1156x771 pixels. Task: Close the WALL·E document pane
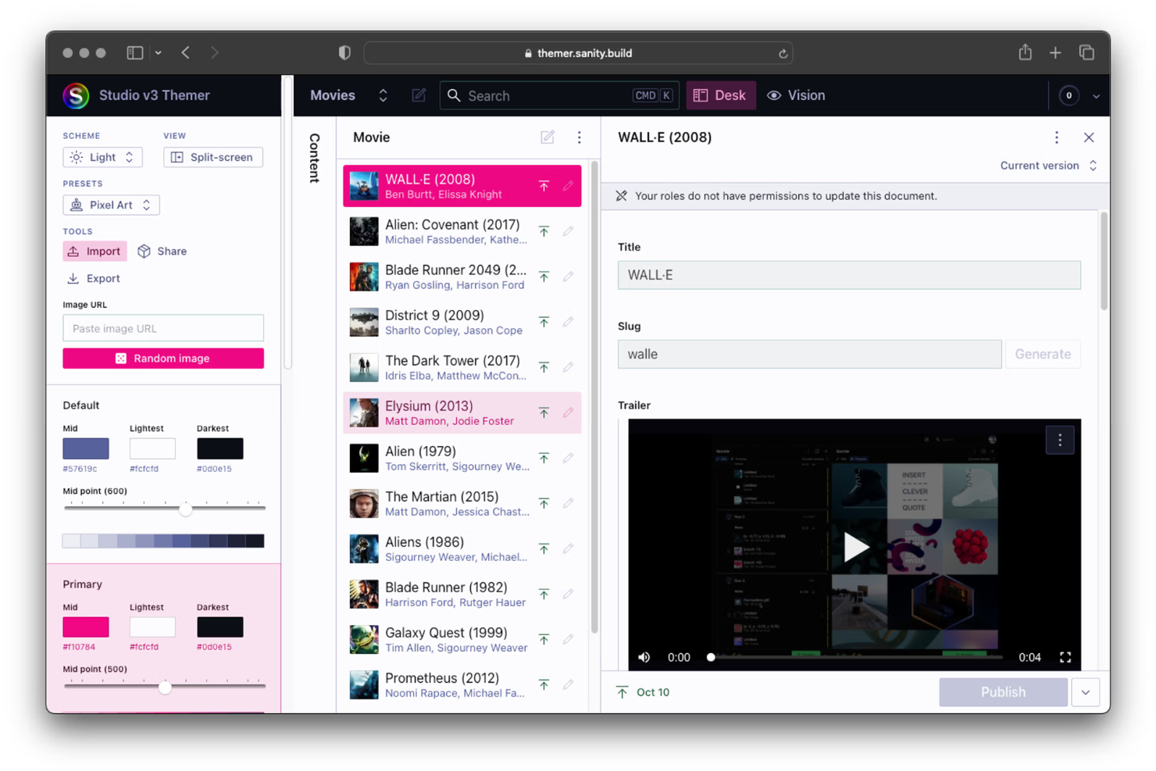(x=1089, y=137)
